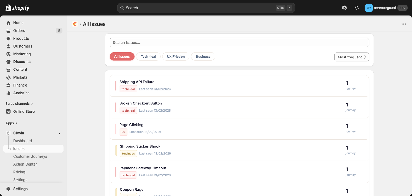Click the dev badge beside revenueguard
The image size is (412, 196).
pos(402,8)
